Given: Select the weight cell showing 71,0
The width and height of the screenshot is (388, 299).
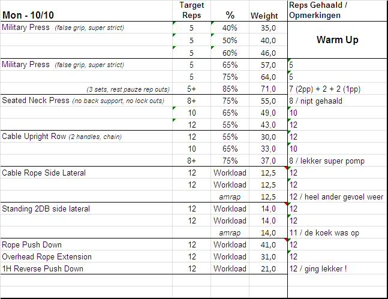Looking at the screenshot, I should point(267,89).
